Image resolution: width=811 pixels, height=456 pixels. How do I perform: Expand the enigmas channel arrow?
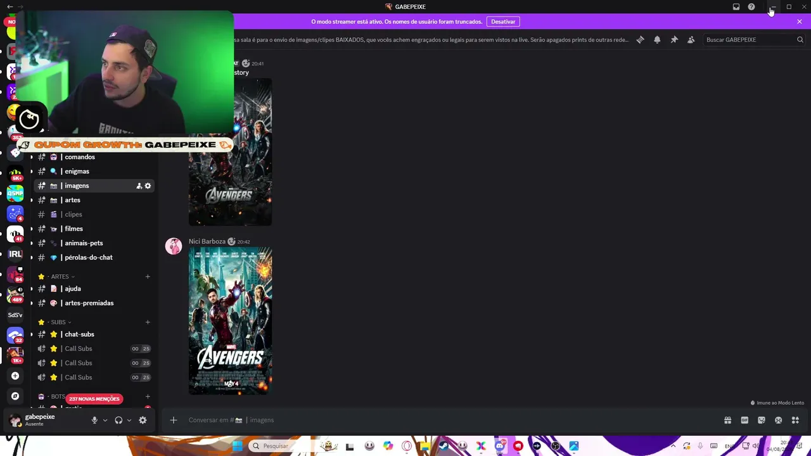32,172
